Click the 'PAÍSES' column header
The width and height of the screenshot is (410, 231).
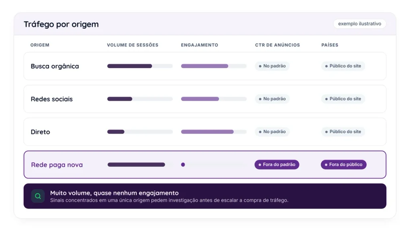click(330, 45)
